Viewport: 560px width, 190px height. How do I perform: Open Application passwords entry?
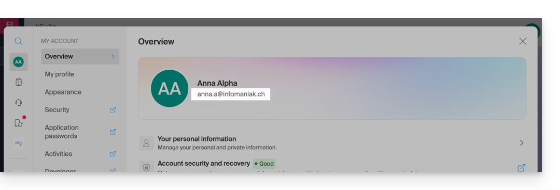[61, 132]
